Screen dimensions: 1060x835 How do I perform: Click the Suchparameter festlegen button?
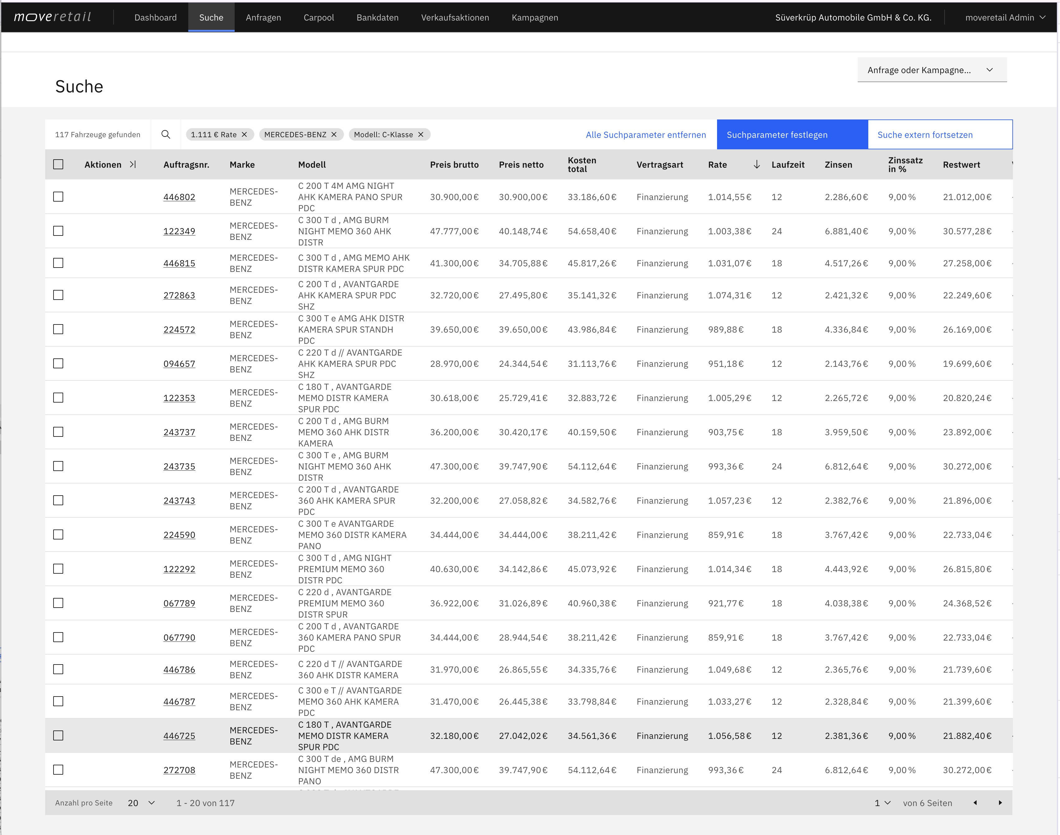click(792, 134)
